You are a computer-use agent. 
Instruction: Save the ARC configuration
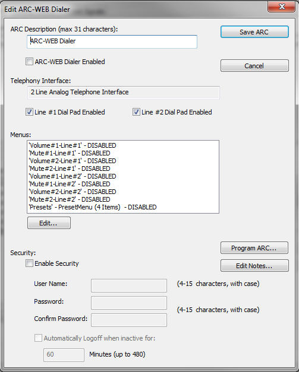[254, 32]
